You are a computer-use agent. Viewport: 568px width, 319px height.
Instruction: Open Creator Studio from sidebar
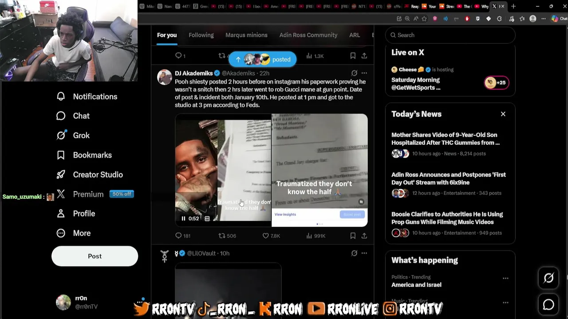[x=90, y=175]
